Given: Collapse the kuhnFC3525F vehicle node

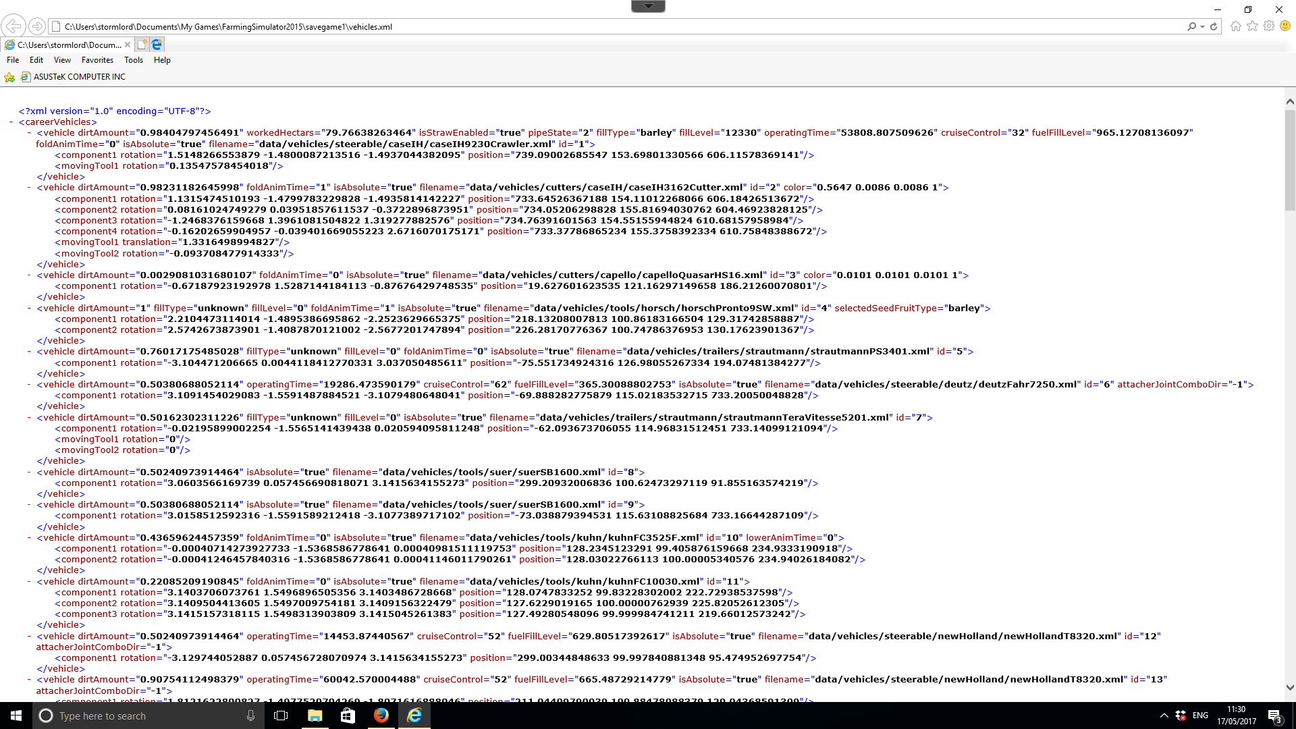Looking at the screenshot, I should 30,538.
